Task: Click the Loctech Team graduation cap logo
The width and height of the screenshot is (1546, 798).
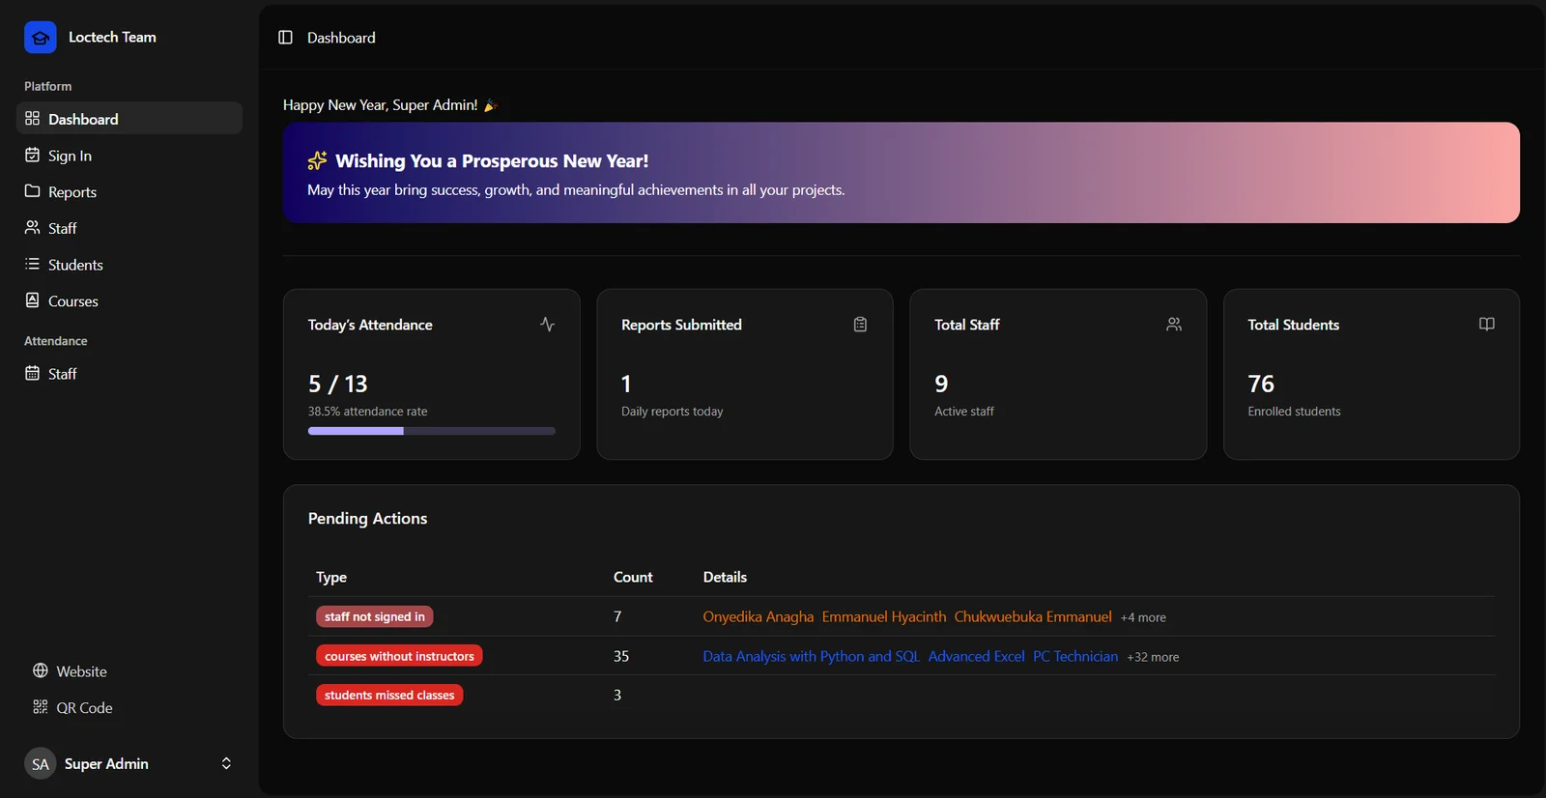Action: 41,38
